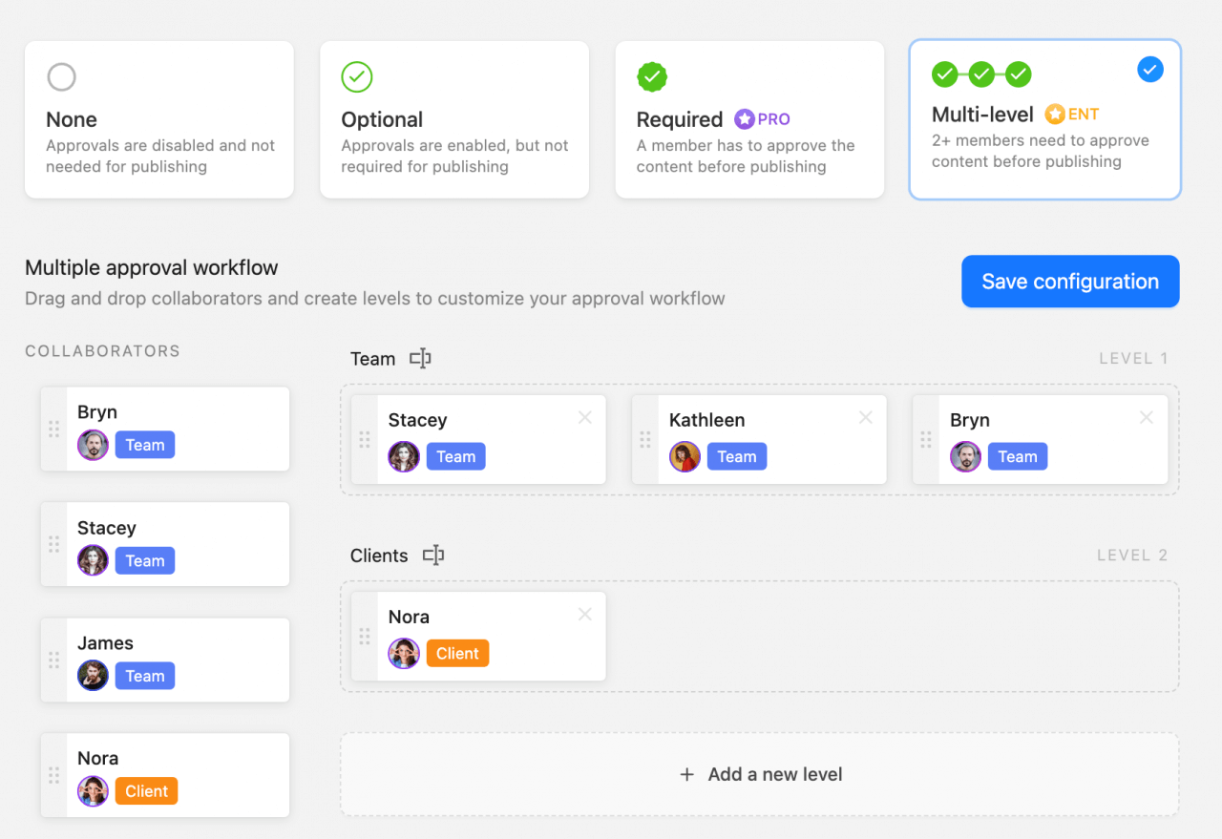Click the PRO badge on Required option

762,118
